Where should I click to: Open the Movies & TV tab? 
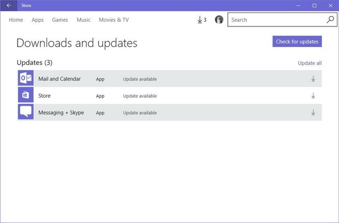click(x=114, y=20)
